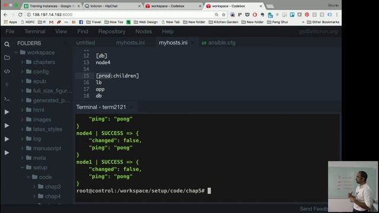The height and width of the screenshot is (213, 379).
Task: Open Other Bookmarks folder
Action: click(x=323, y=22)
